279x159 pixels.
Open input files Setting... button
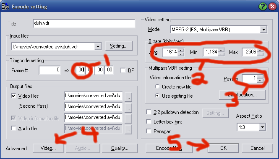coord(119,46)
